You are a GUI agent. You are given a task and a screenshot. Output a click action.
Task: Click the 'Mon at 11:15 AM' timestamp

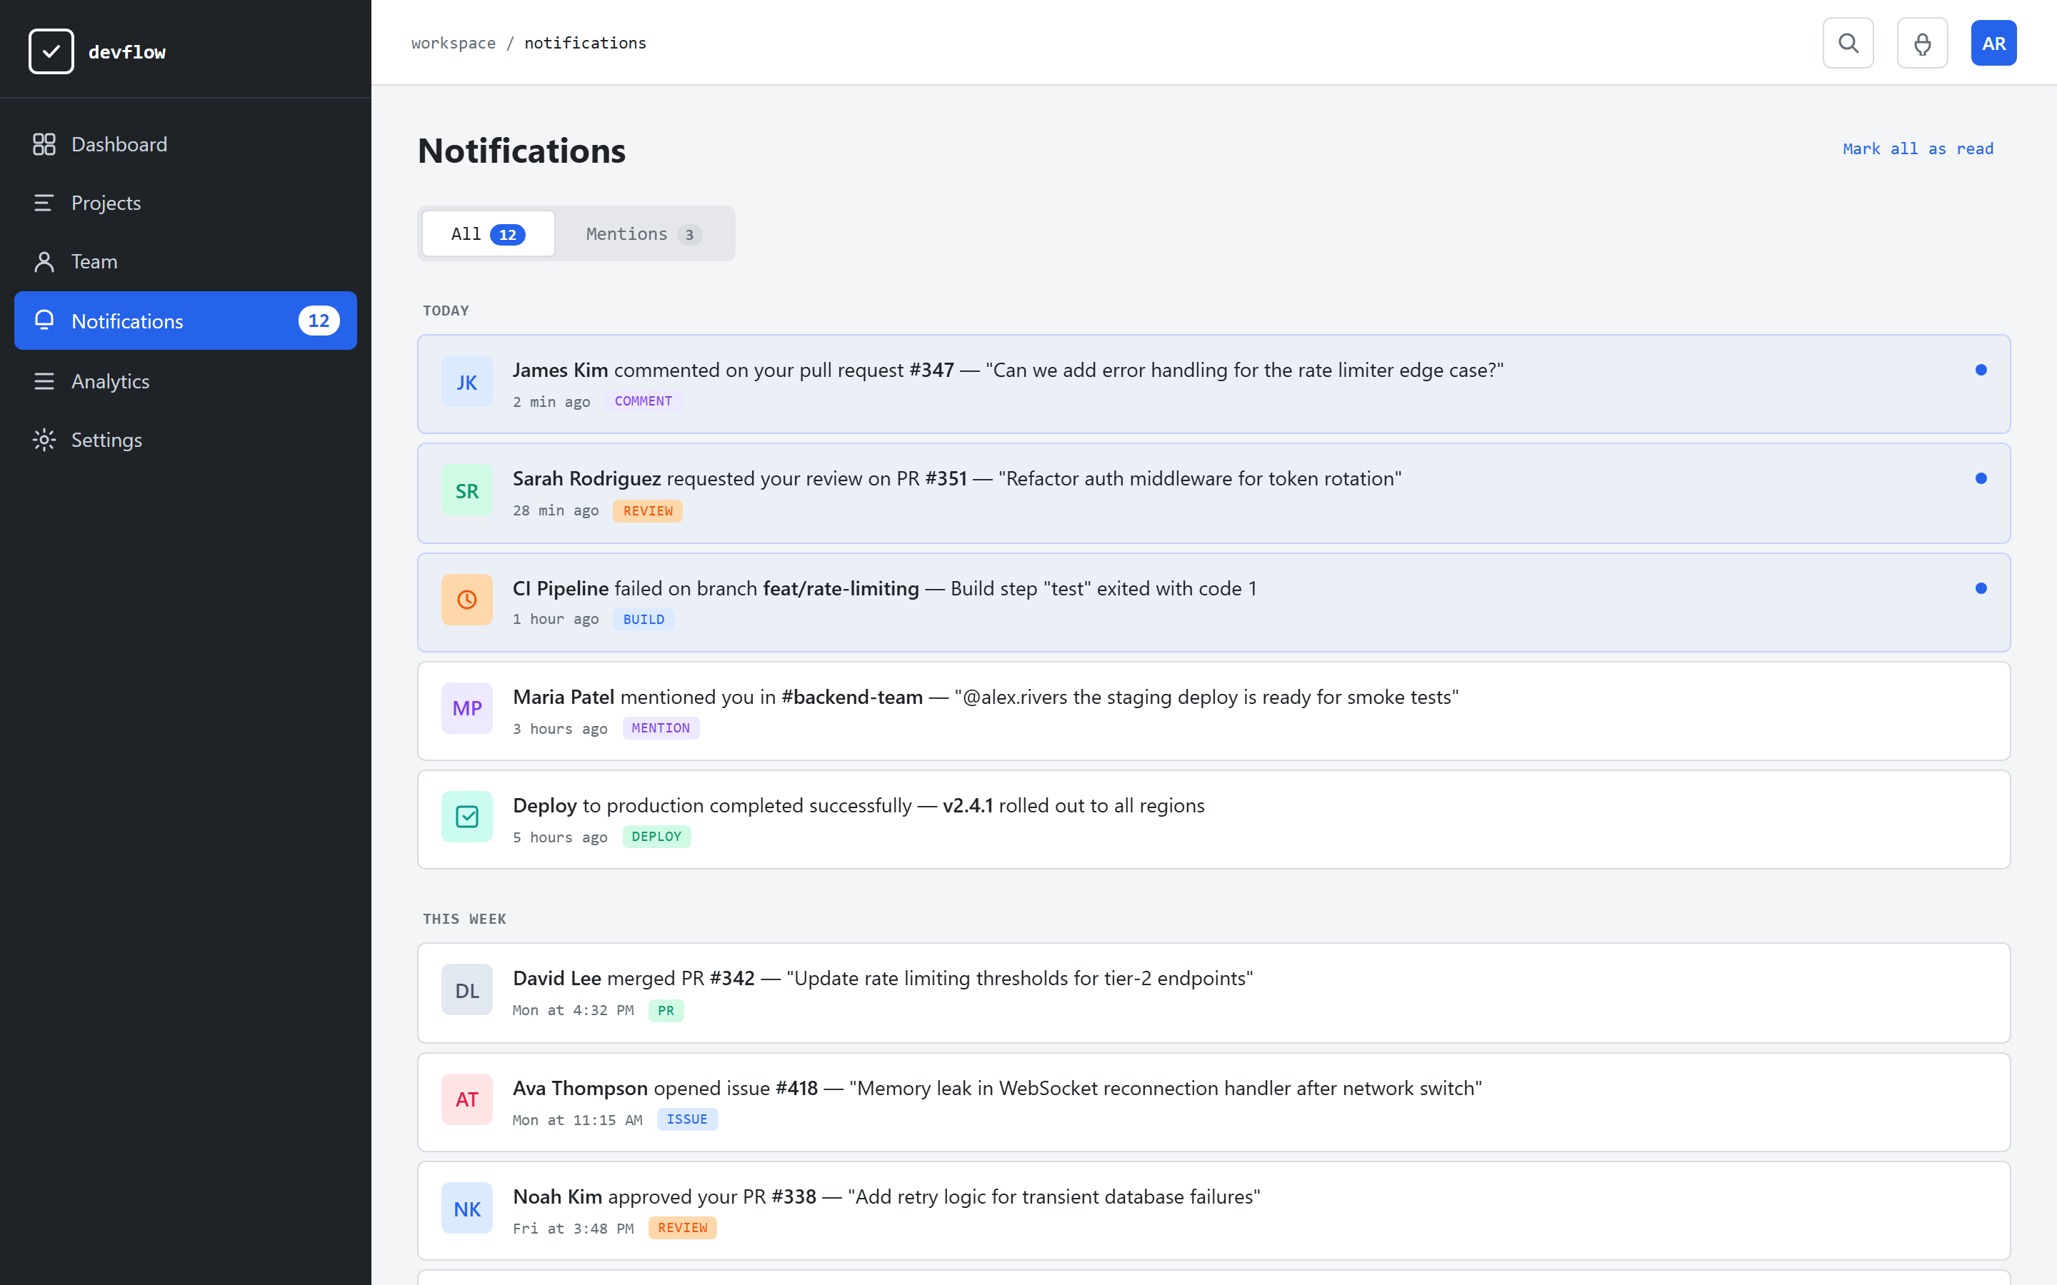(x=577, y=1120)
